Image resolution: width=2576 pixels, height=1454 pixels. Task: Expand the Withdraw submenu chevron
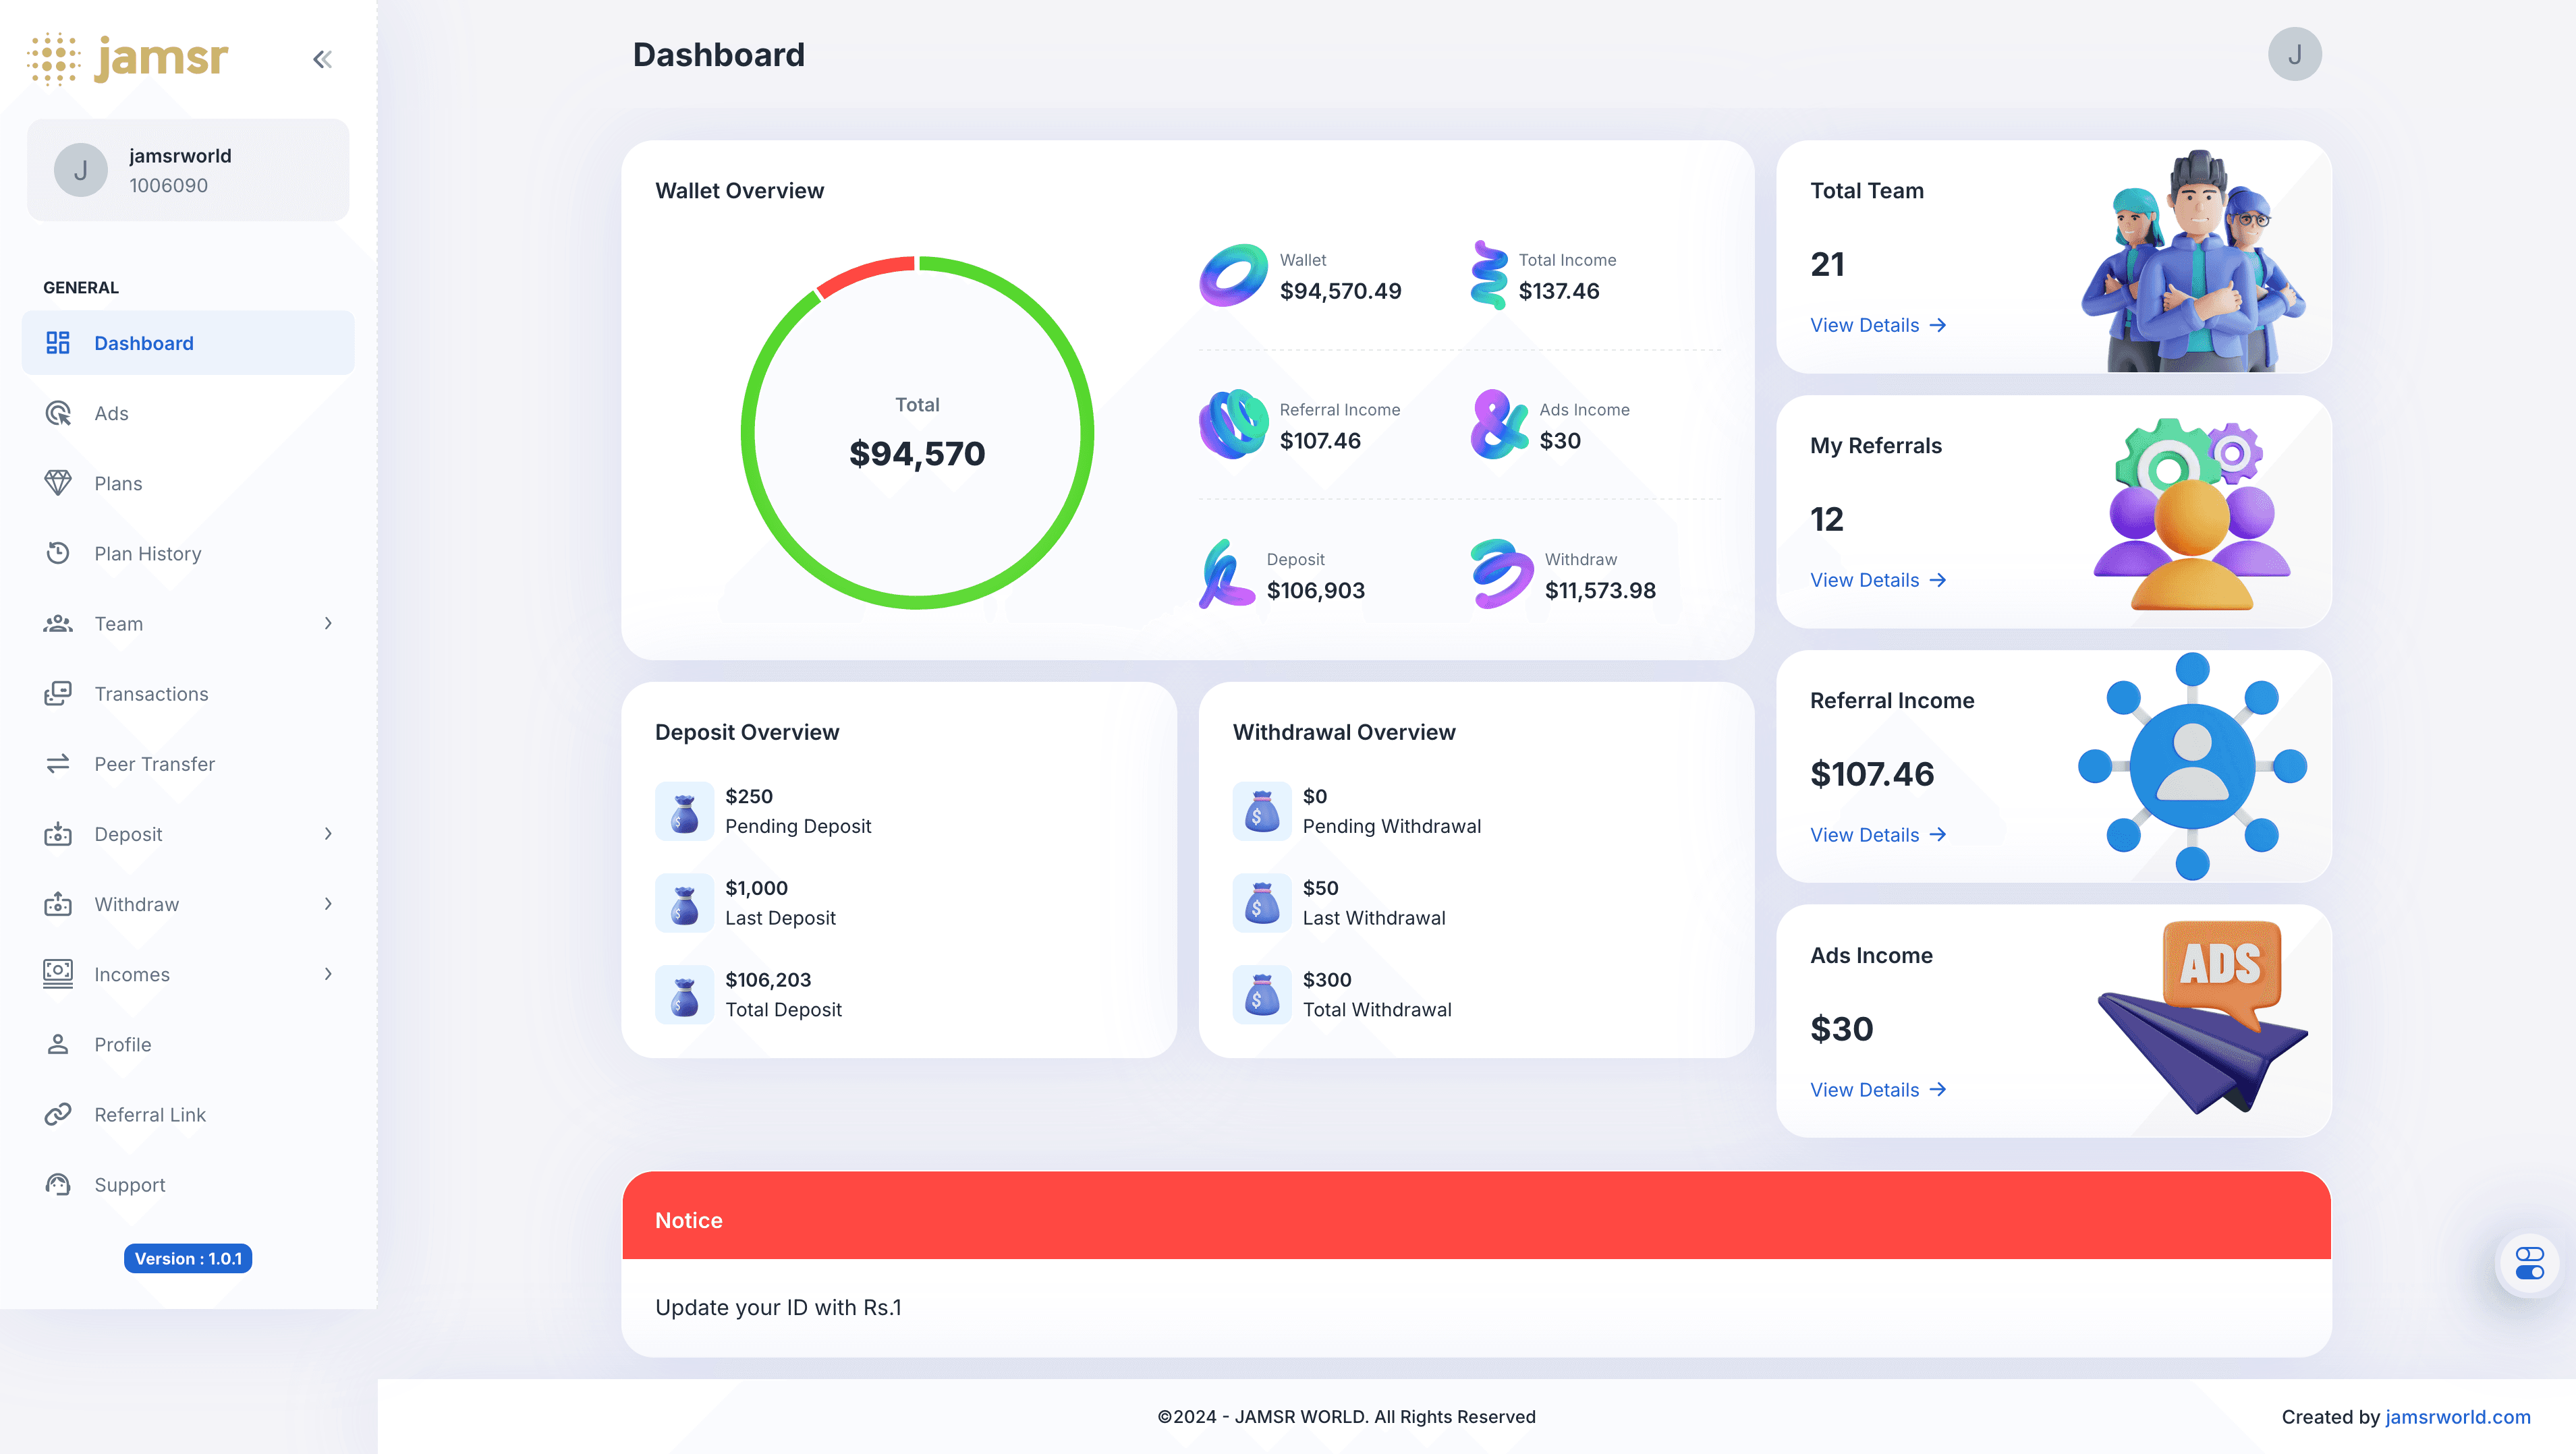(328, 904)
